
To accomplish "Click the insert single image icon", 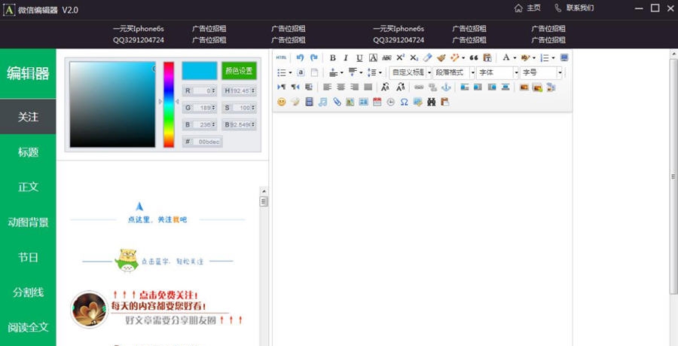I will tap(524, 87).
